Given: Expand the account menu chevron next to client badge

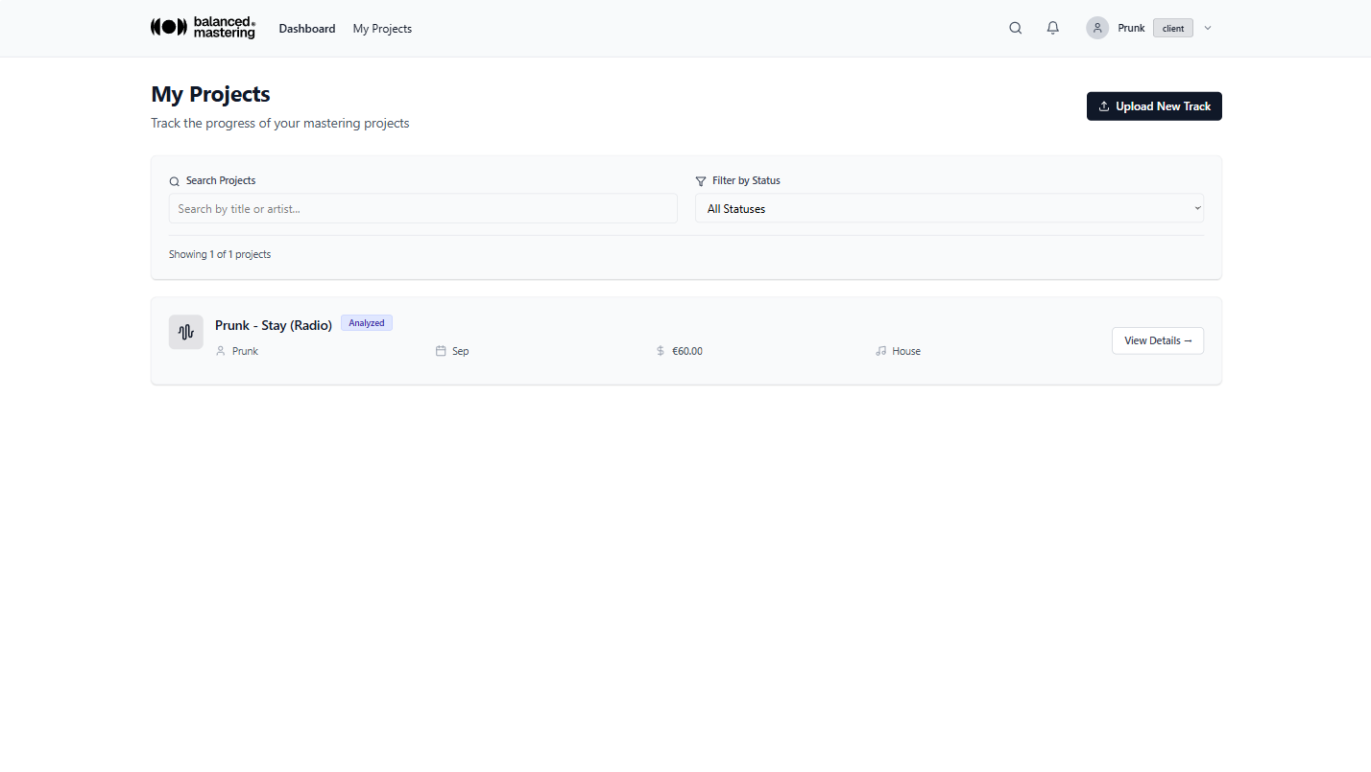Looking at the screenshot, I should 1207,28.
